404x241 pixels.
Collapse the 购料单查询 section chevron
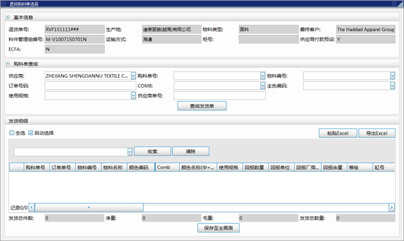point(7,63)
